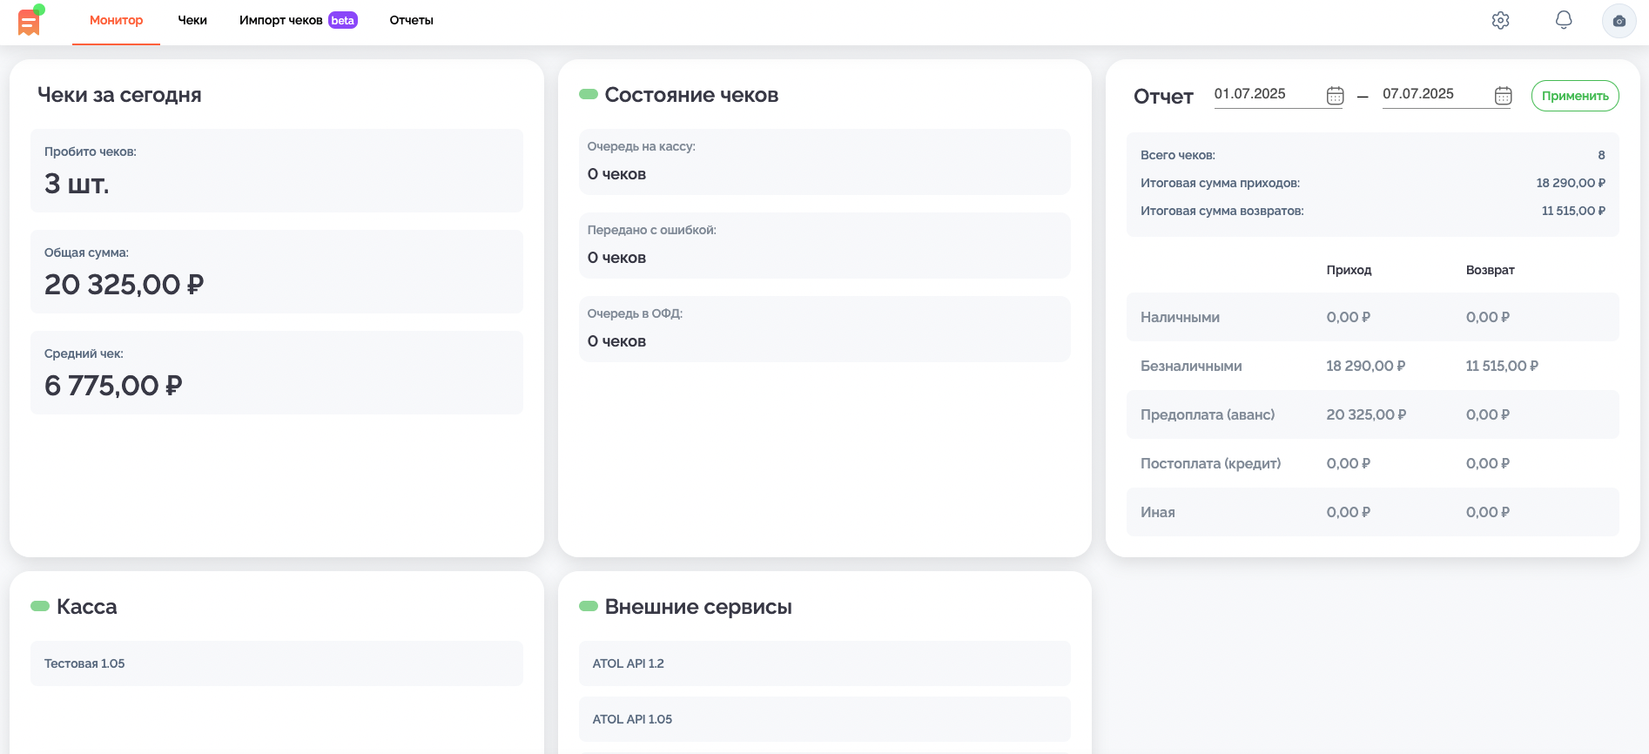Click the start date field 01.07.2025

pyautogui.click(x=1267, y=94)
